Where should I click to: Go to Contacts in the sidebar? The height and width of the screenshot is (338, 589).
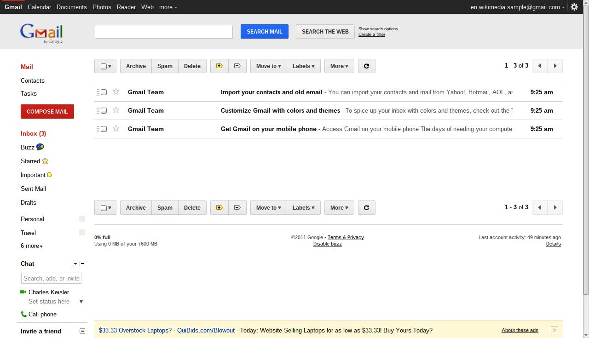[x=33, y=80]
